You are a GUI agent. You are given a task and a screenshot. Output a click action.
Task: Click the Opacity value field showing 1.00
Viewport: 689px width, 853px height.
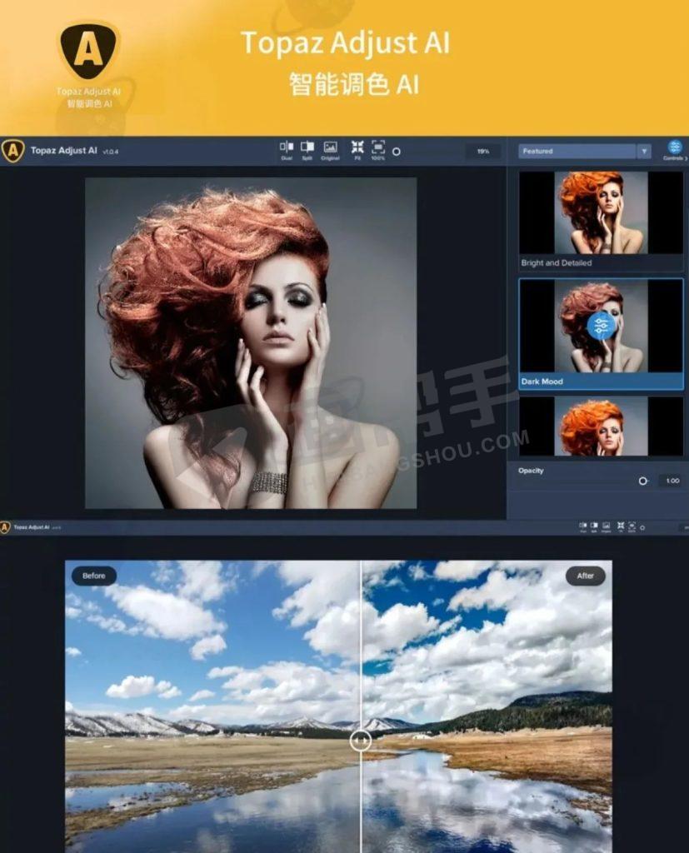coord(672,481)
